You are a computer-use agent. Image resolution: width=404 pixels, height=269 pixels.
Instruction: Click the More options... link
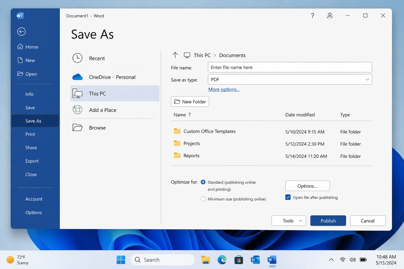click(224, 89)
